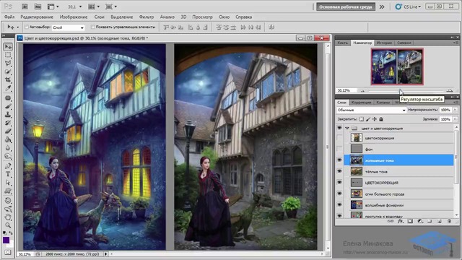Open the Фильтр menu
The width and height of the screenshot is (462, 260).
(x=147, y=17)
